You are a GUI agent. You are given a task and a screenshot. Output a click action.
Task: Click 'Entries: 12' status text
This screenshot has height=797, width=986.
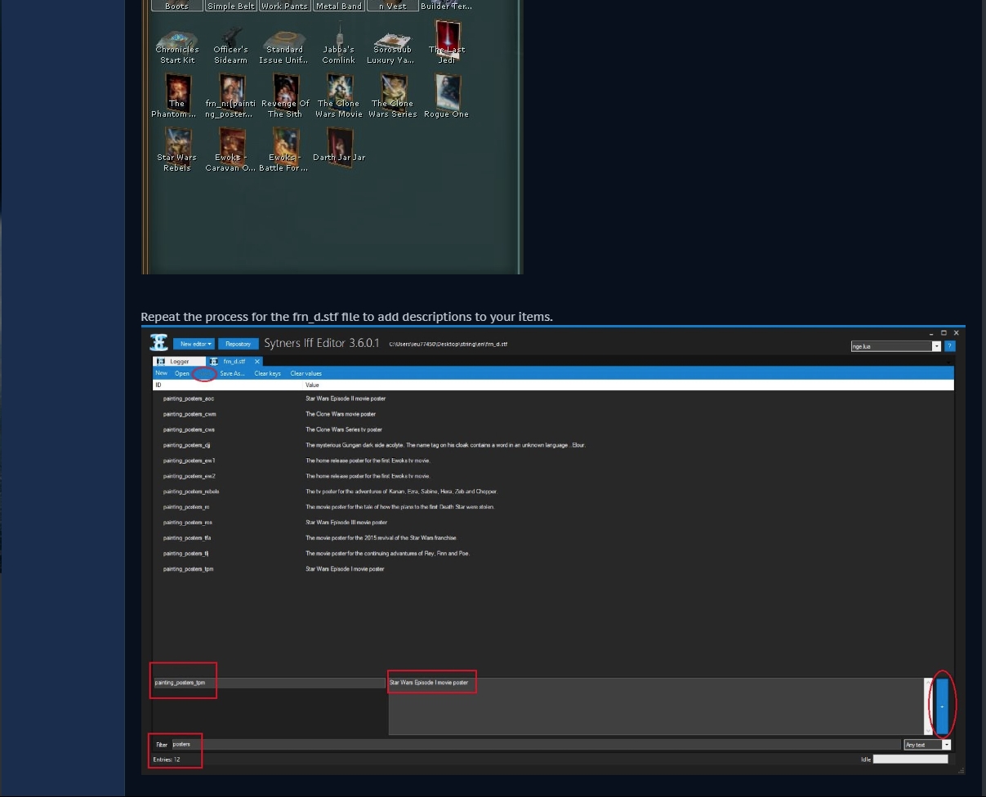tap(167, 759)
